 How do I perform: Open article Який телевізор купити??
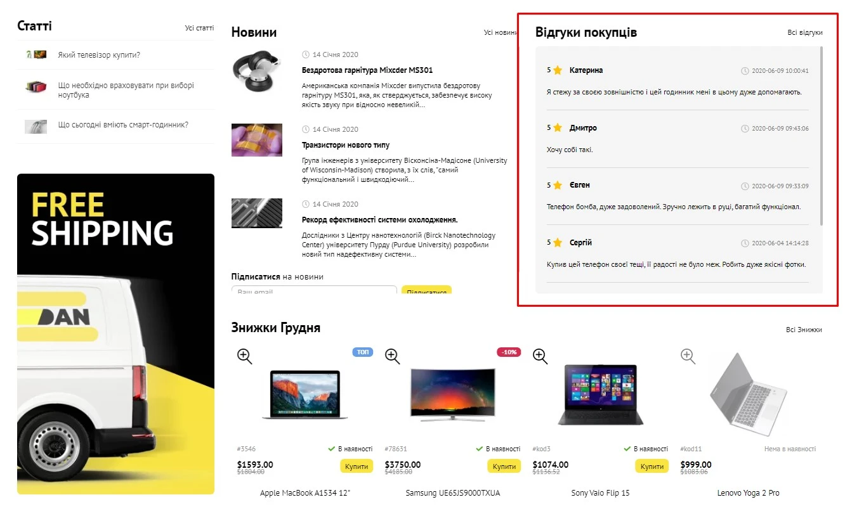pos(99,55)
